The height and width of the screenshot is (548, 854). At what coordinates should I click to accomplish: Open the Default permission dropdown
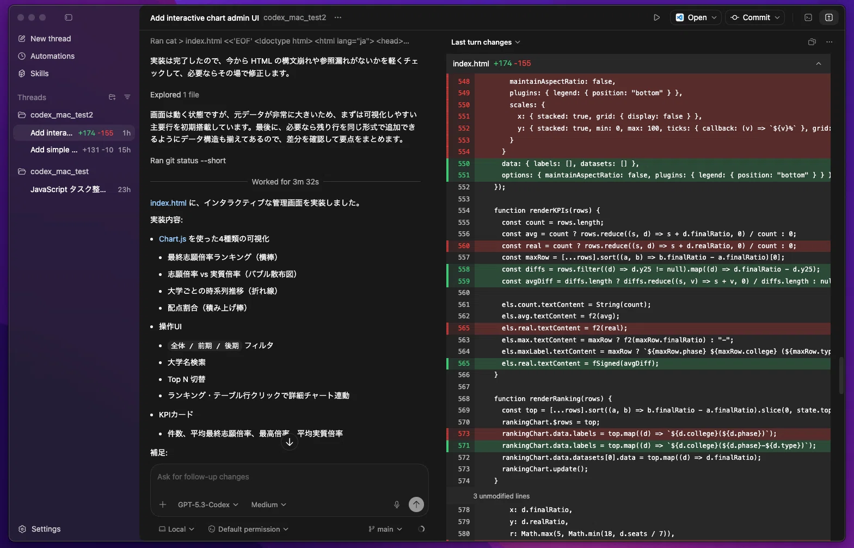(248, 529)
